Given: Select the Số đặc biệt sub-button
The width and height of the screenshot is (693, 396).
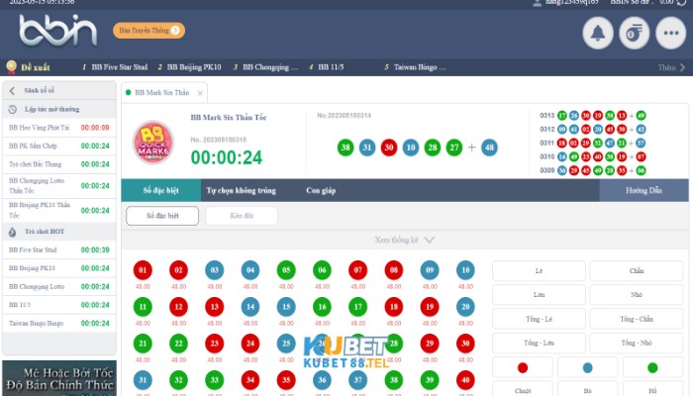Looking at the screenshot, I should point(162,216).
